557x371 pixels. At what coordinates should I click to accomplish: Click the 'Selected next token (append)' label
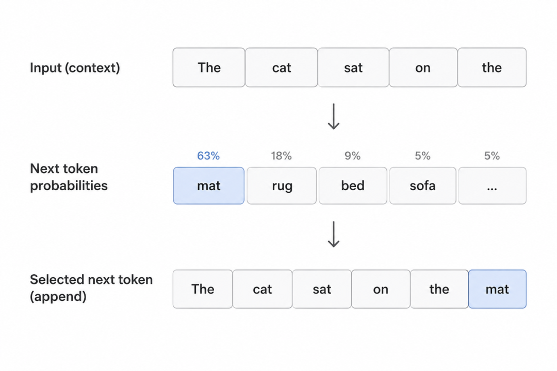tap(91, 288)
